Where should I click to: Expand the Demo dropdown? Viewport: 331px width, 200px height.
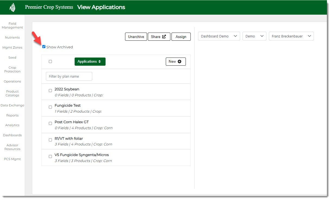(x=254, y=36)
